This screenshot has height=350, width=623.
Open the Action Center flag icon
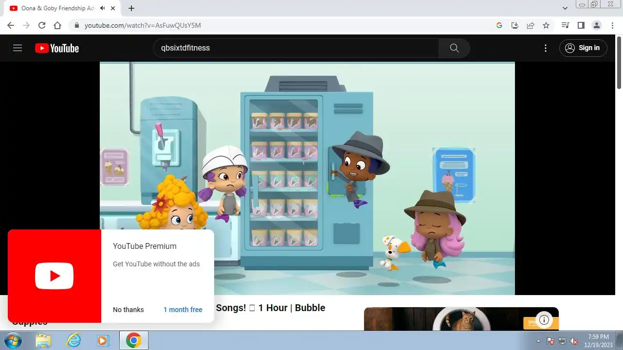[550, 341]
